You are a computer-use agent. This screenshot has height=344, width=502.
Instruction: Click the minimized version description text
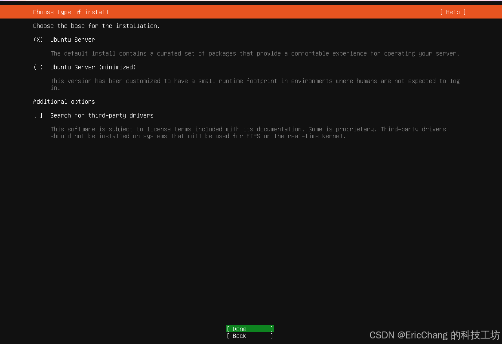(x=255, y=84)
